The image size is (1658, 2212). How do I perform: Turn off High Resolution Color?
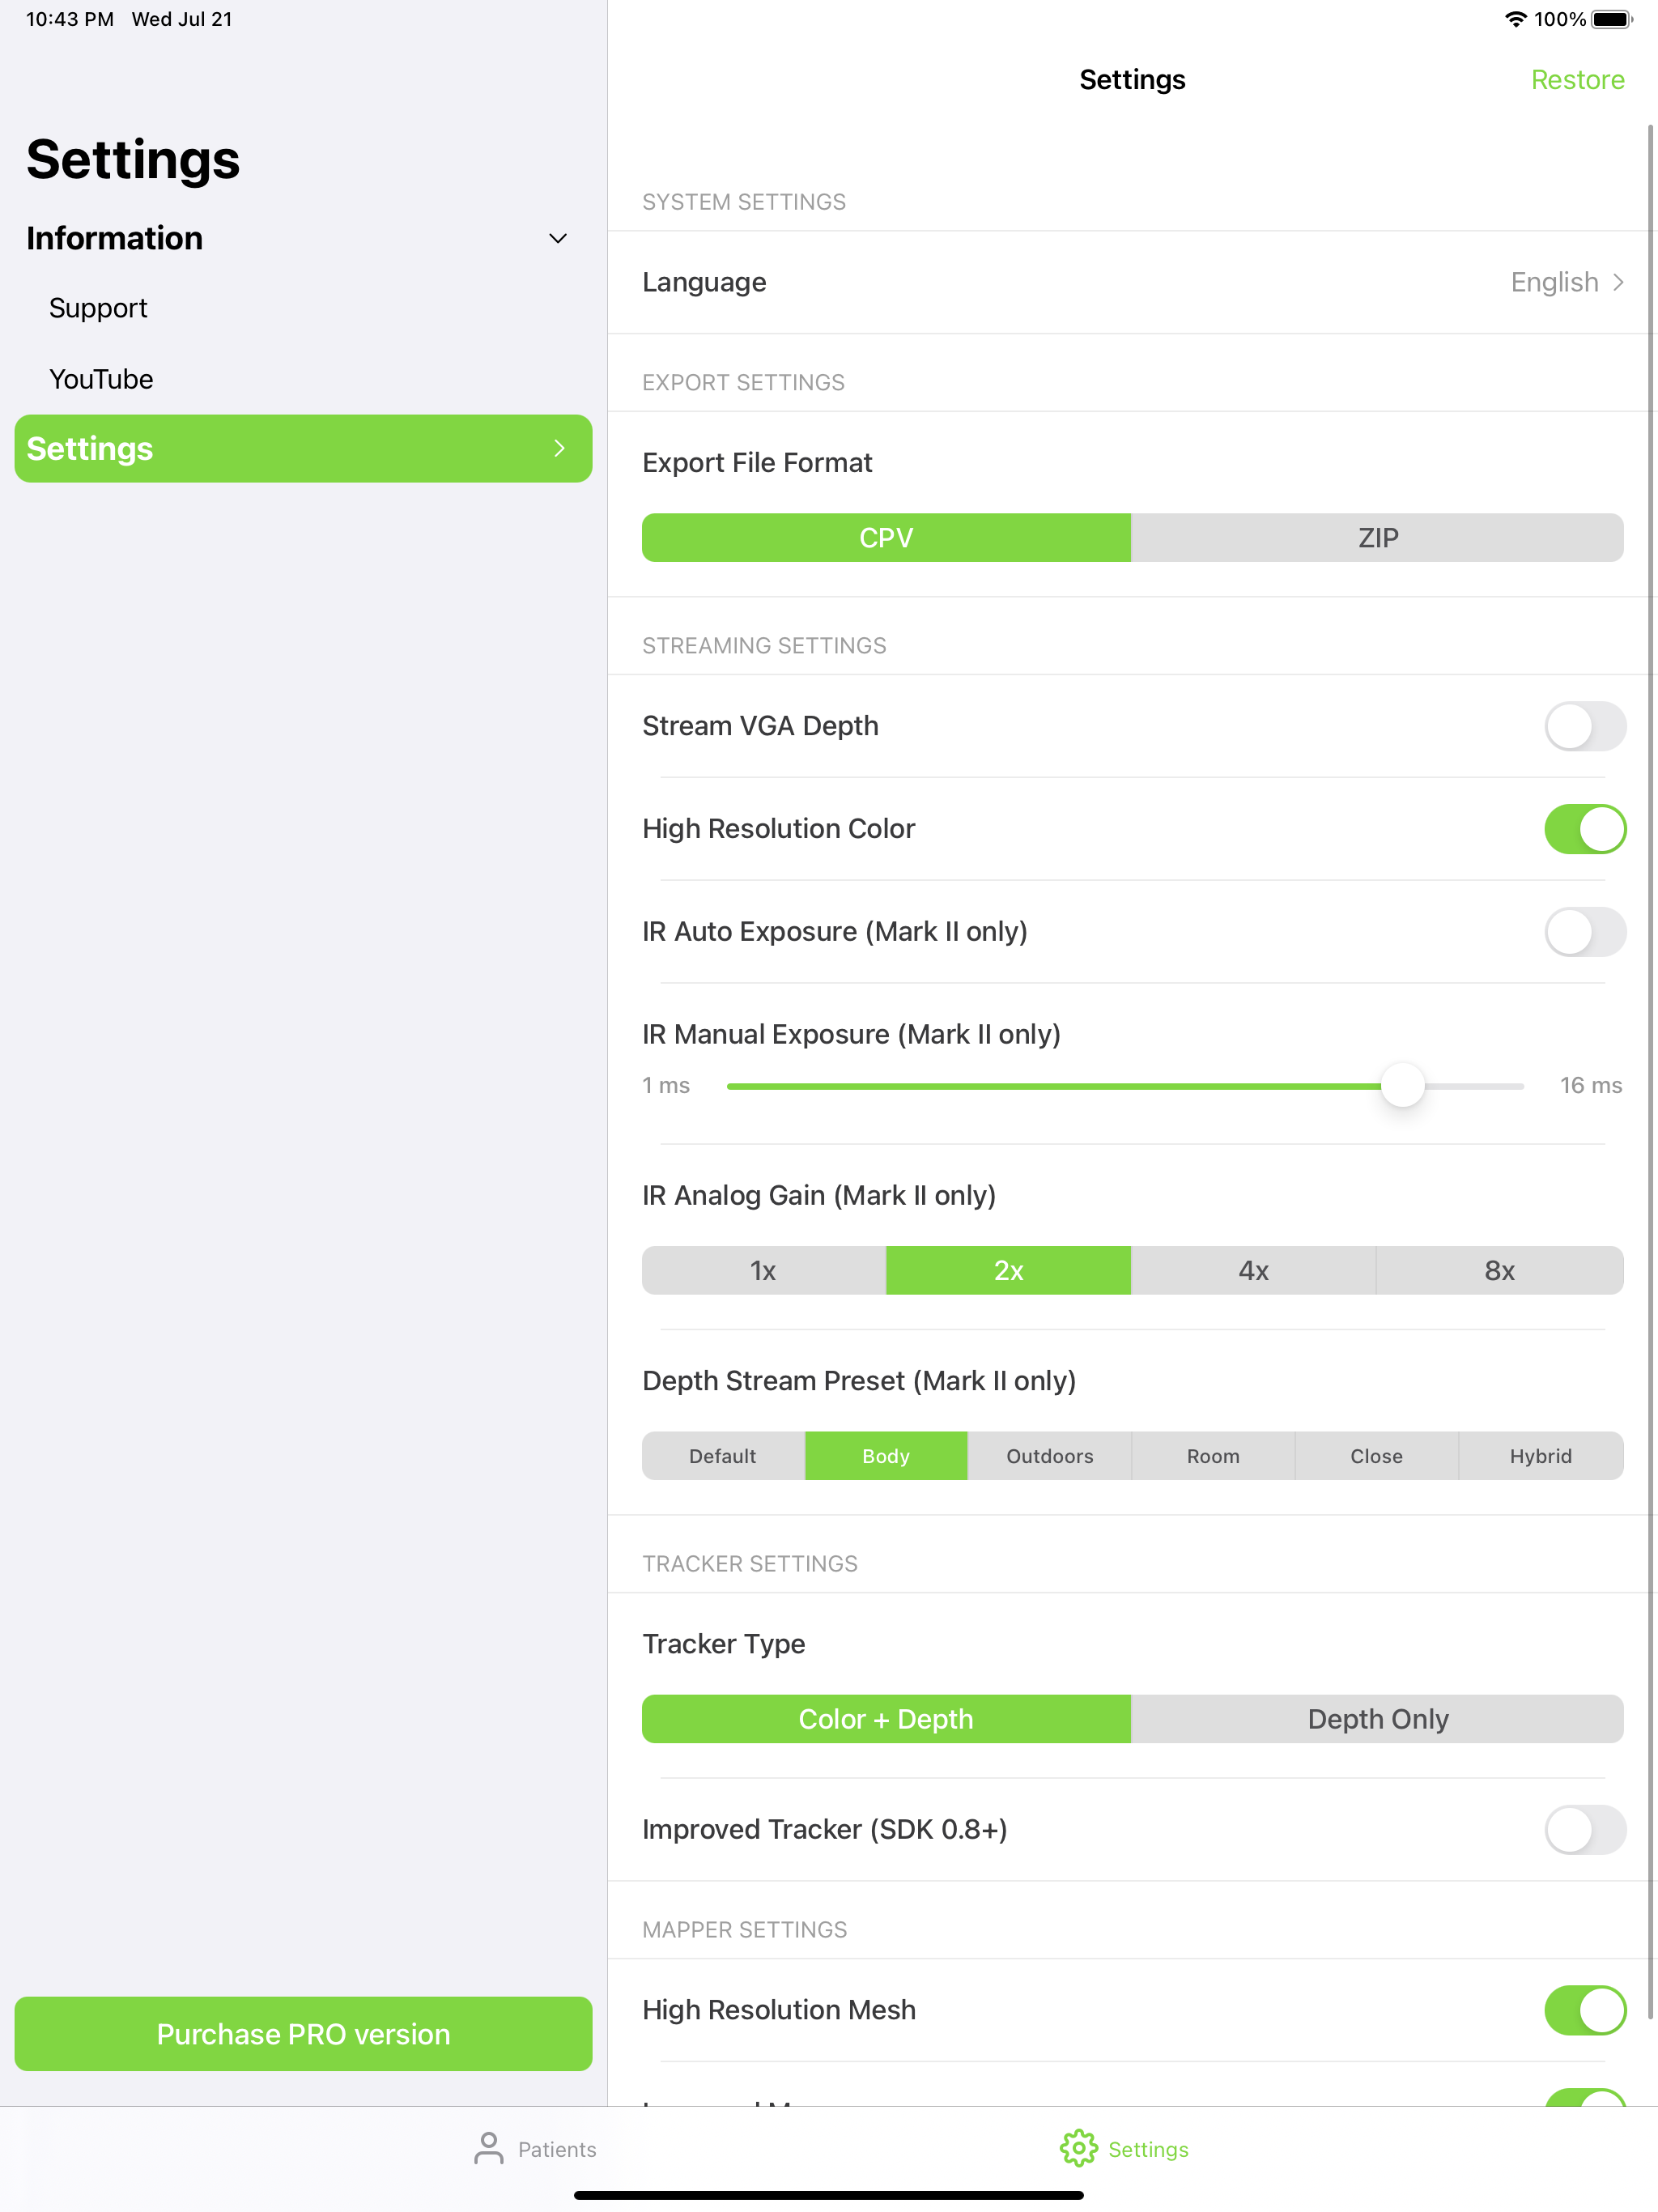pyautogui.click(x=1585, y=829)
